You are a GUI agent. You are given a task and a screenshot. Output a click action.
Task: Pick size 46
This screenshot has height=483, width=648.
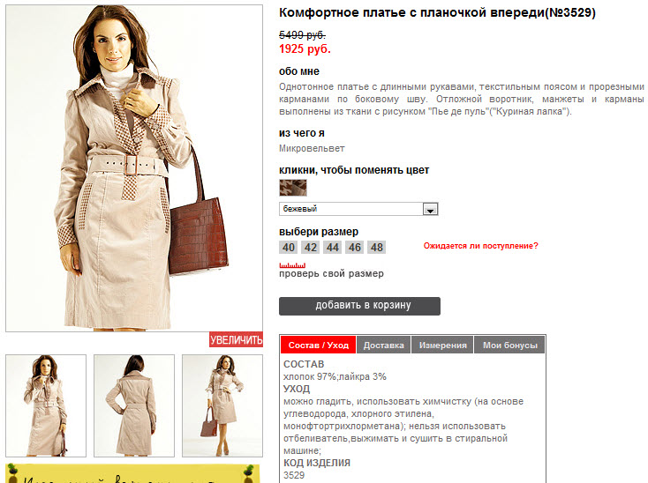coord(355,248)
